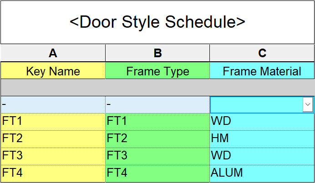This screenshot has height=183, width=315.
Task: Select column A header
Action: (x=53, y=53)
